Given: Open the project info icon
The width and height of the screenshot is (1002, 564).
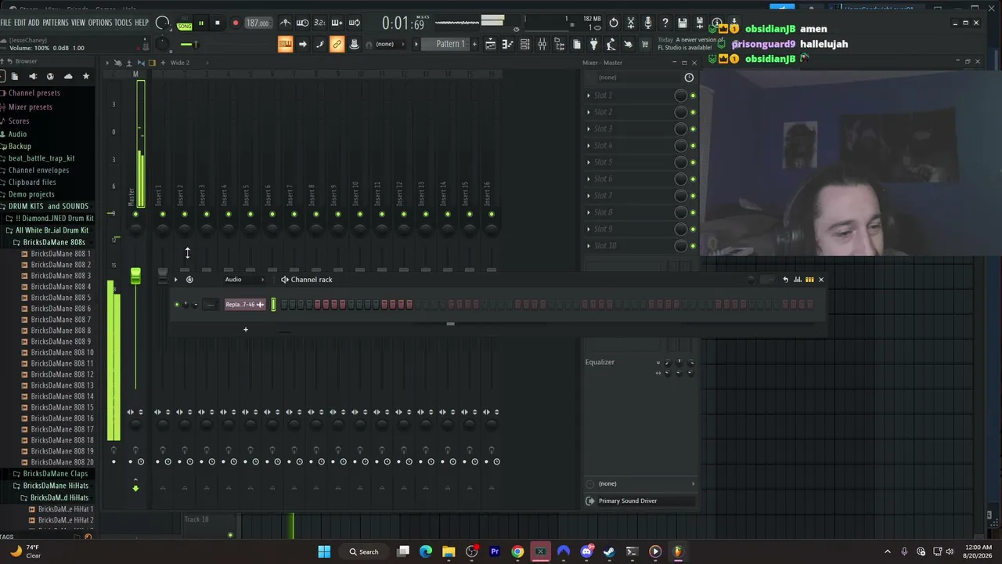Looking at the screenshot, I should coord(717,23).
